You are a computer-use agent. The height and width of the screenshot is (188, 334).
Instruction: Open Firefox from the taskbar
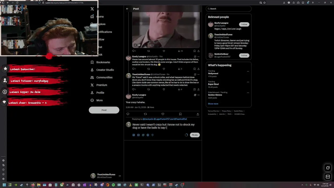click(x=33, y=185)
